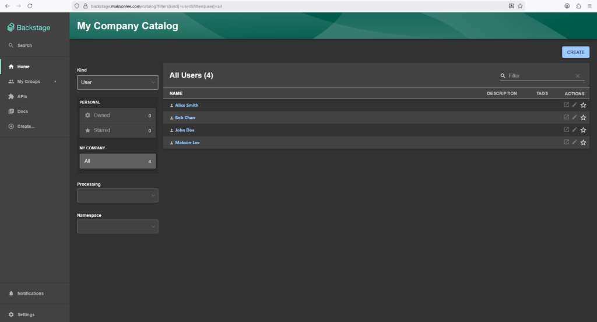The height and width of the screenshot is (322, 597).
Task: Expand the Processing dropdown
Action: (117, 195)
